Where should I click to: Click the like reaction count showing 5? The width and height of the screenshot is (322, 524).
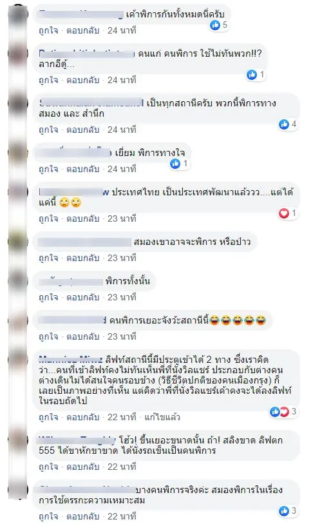pyautogui.click(x=225, y=24)
